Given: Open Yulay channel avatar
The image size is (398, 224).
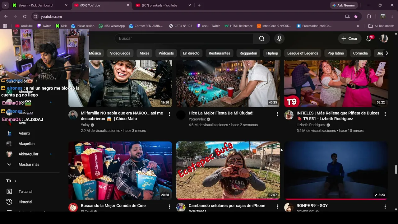Looking at the screenshot, I should 73,115.
